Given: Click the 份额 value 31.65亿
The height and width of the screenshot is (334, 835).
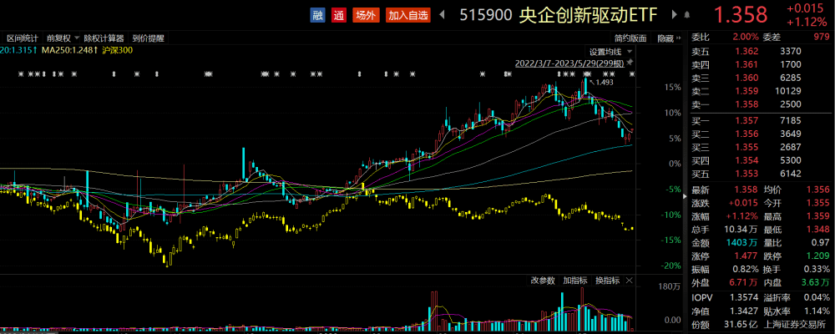Looking at the screenshot, I should click(x=741, y=325).
